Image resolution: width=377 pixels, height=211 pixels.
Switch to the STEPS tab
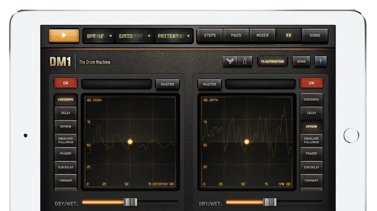(x=210, y=36)
